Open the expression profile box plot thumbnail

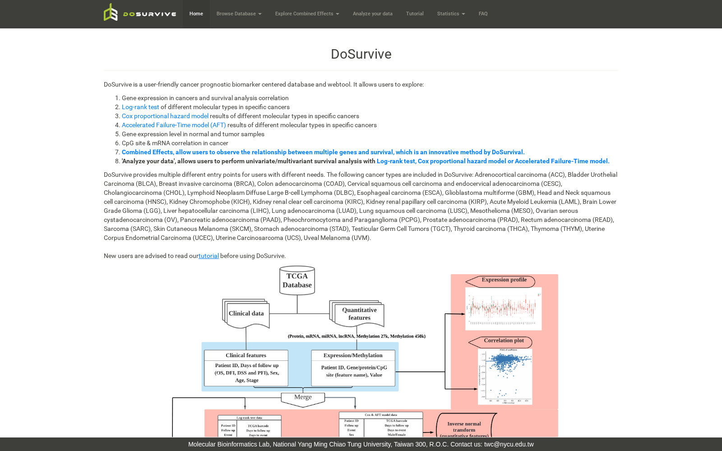click(504, 309)
